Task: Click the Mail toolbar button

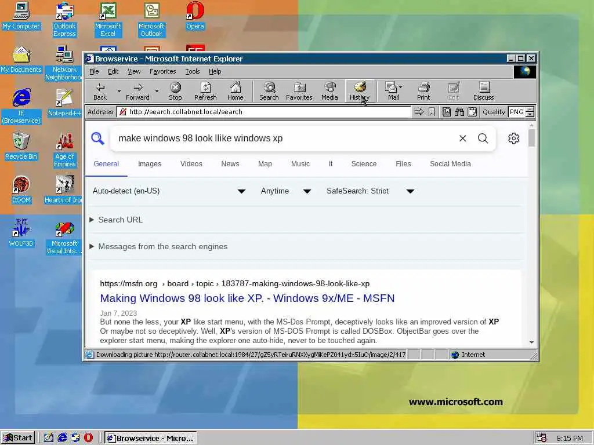Action: tap(392, 91)
